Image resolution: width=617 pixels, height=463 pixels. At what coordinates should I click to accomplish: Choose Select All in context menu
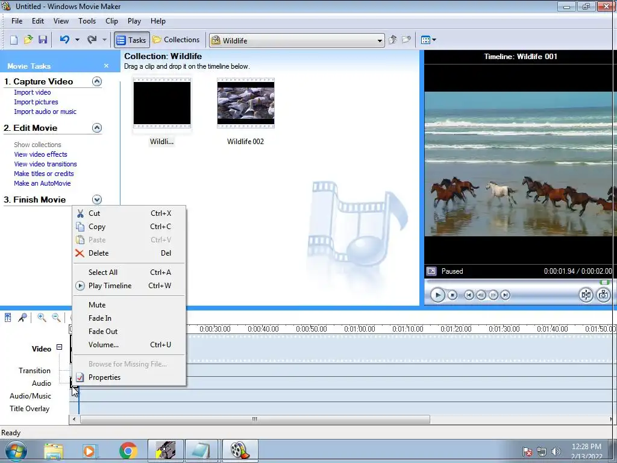click(129, 272)
